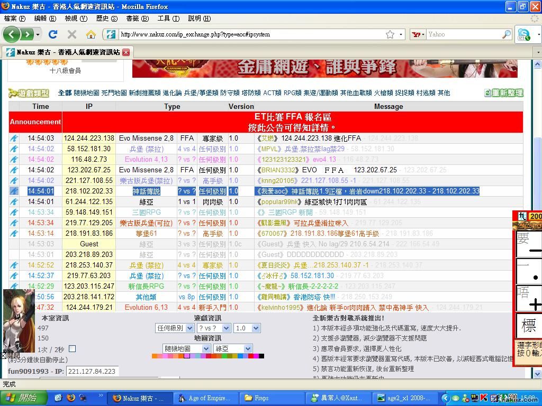Go to Firefox home page icon
Viewport: 542px width, 406px height.
tap(91, 34)
